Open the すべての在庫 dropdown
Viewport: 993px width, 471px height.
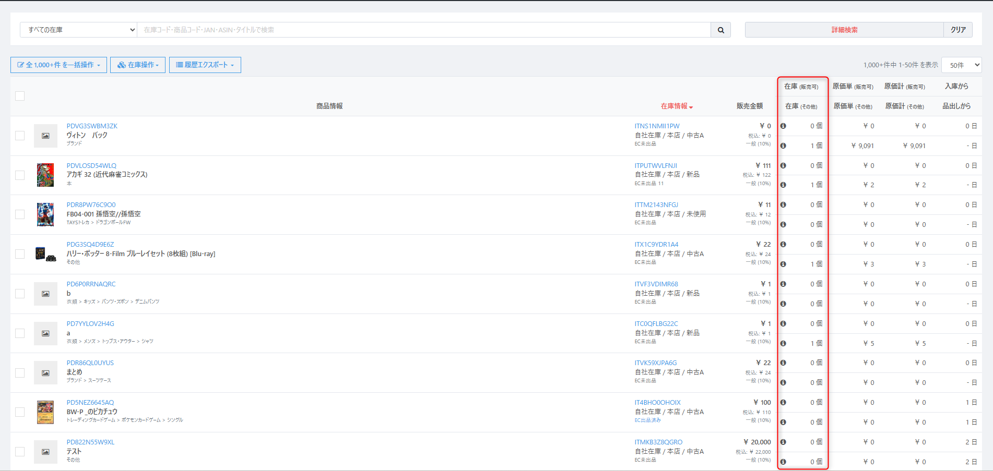[x=78, y=30]
